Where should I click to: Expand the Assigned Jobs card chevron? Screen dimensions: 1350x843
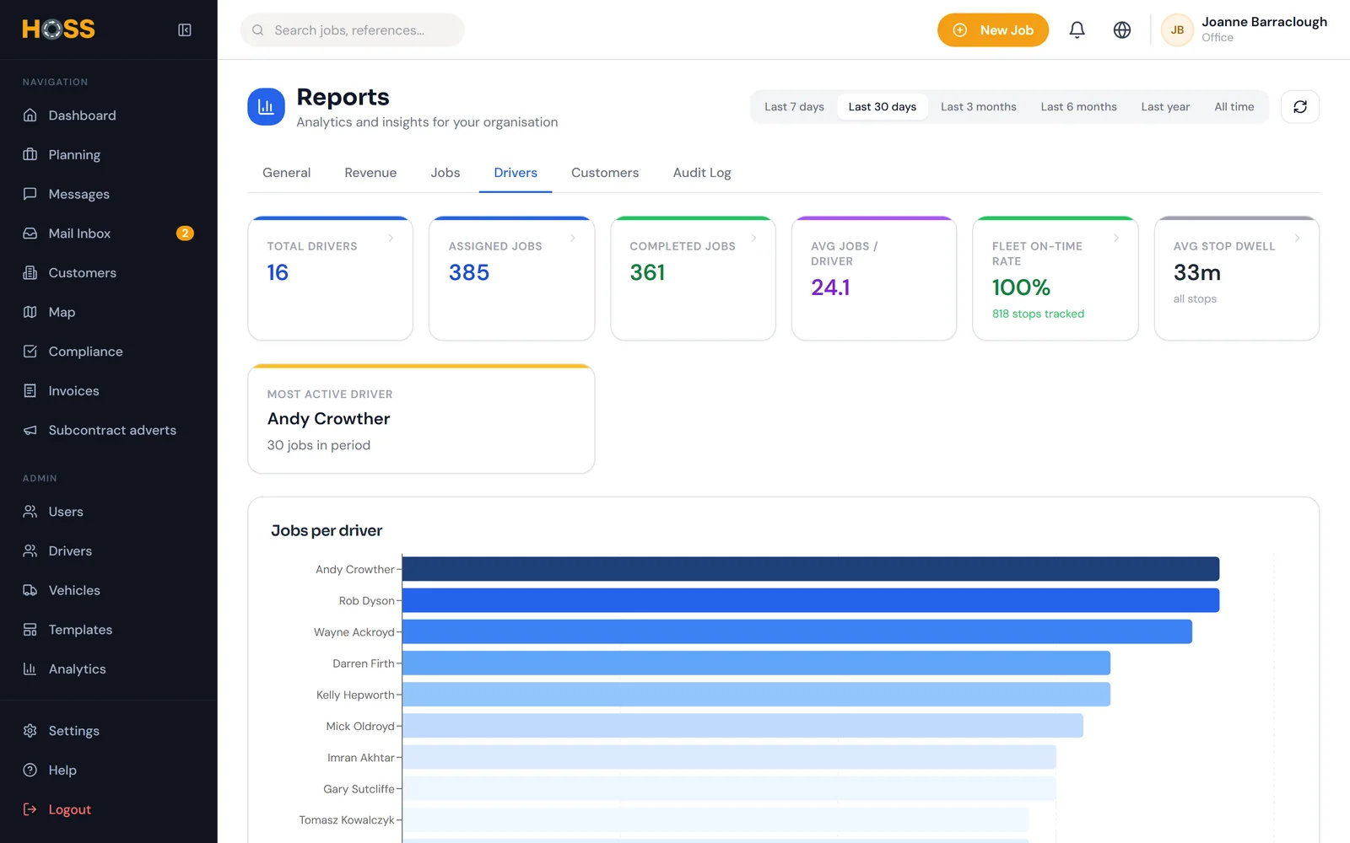point(573,239)
